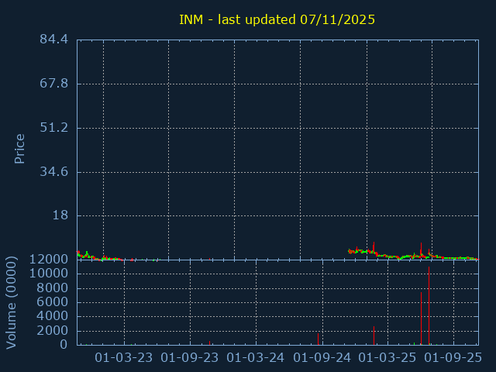The width and height of the screenshot is (496, 372).
Task: Select the 01-09-23 date on the time axis
Action: 190,358
